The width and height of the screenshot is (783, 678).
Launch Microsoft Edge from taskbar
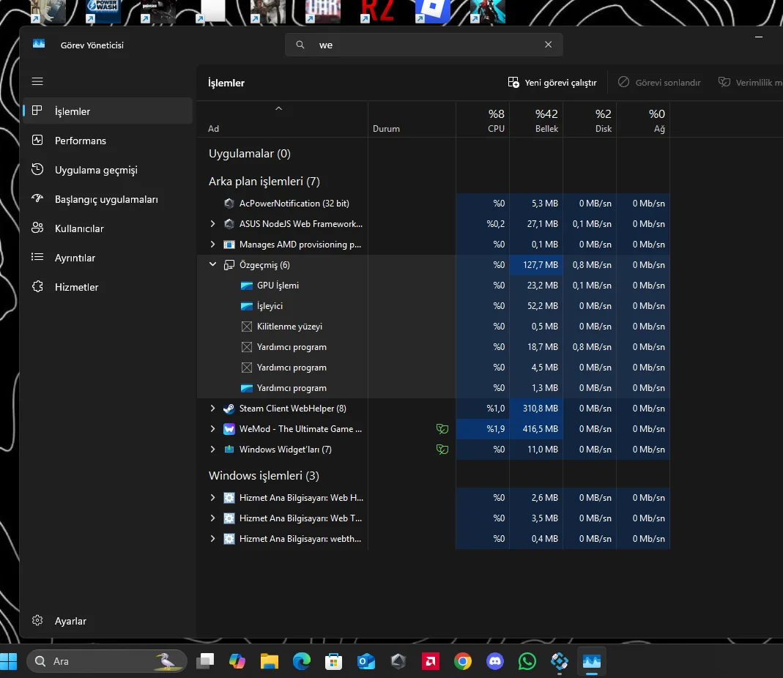pyautogui.click(x=302, y=661)
